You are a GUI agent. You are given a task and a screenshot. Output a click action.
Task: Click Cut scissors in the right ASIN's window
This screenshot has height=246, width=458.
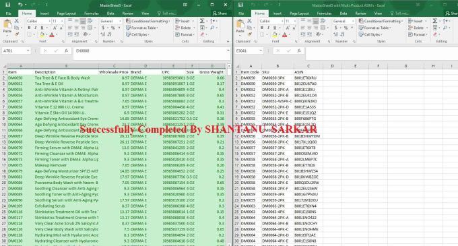pyautogui.click(x=249, y=21)
